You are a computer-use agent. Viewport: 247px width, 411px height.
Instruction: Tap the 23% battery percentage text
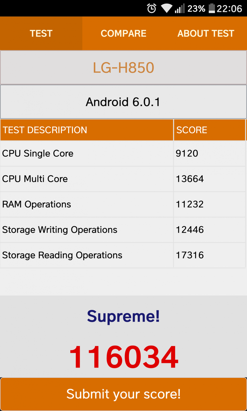(196, 9)
